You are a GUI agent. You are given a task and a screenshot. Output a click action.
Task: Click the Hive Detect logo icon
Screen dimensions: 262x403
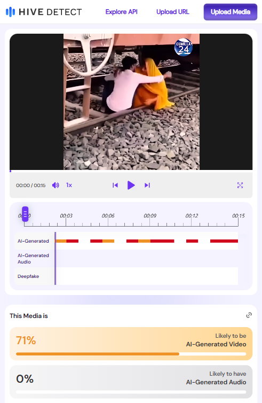click(10, 12)
